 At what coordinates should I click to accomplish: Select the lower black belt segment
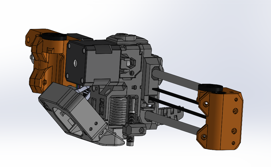(177, 107)
